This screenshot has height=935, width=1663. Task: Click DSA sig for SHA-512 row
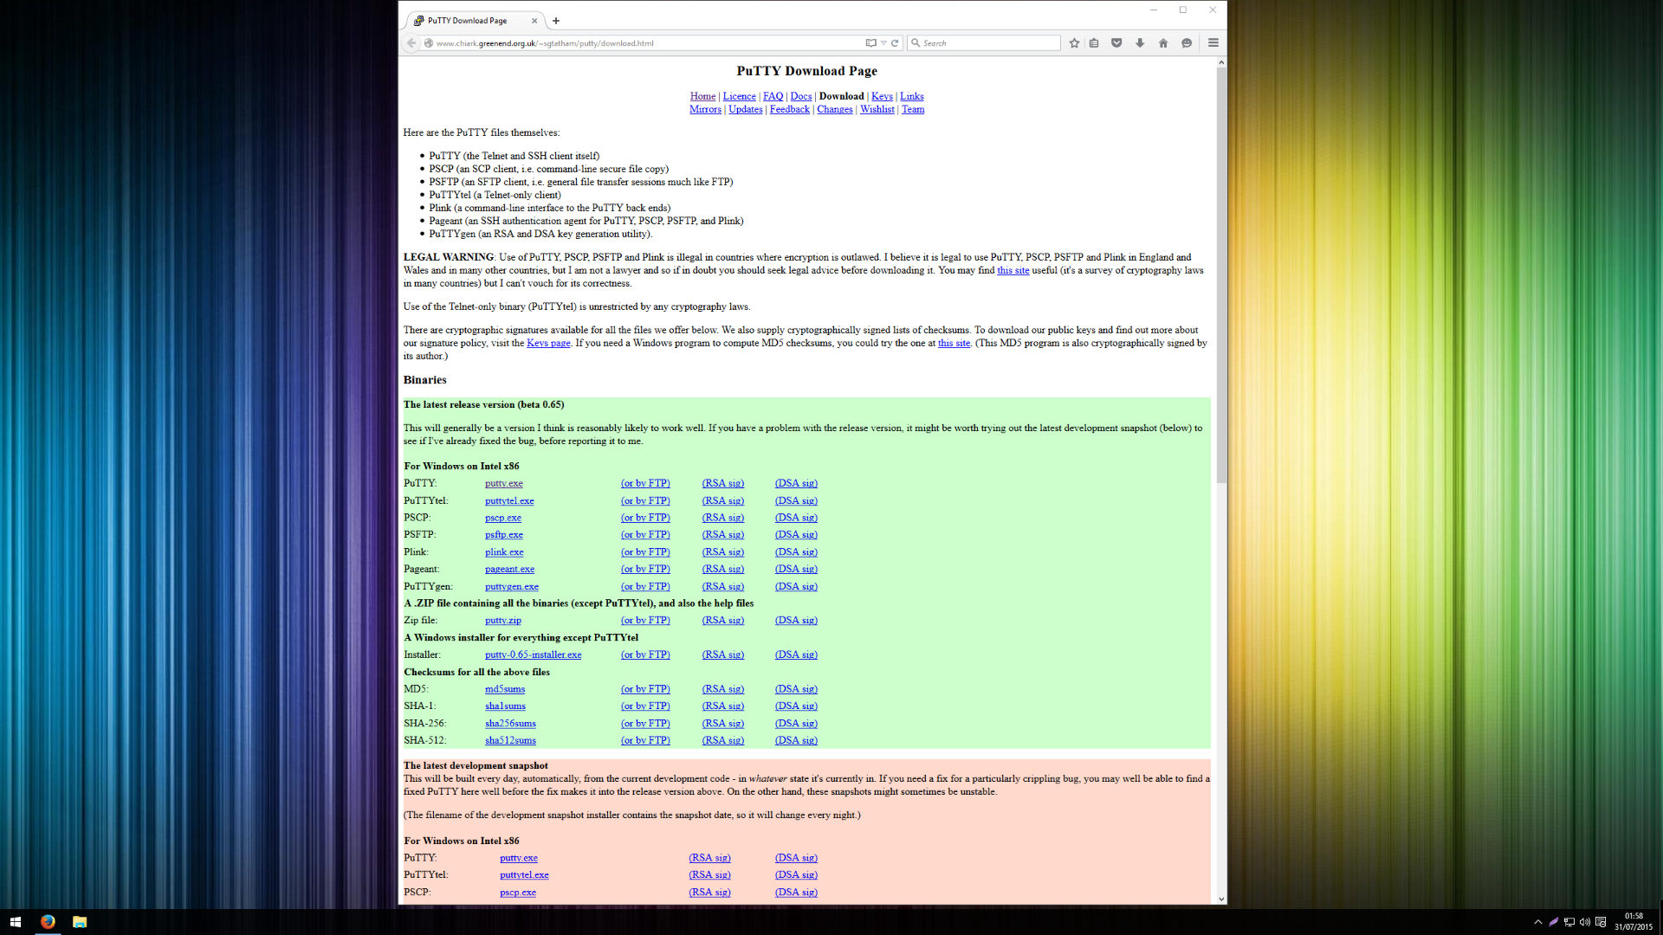tap(796, 740)
